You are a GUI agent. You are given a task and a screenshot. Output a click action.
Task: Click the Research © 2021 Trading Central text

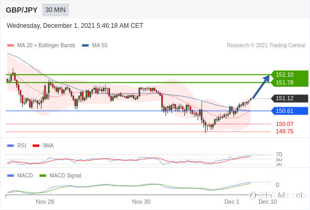pos(266,46)
